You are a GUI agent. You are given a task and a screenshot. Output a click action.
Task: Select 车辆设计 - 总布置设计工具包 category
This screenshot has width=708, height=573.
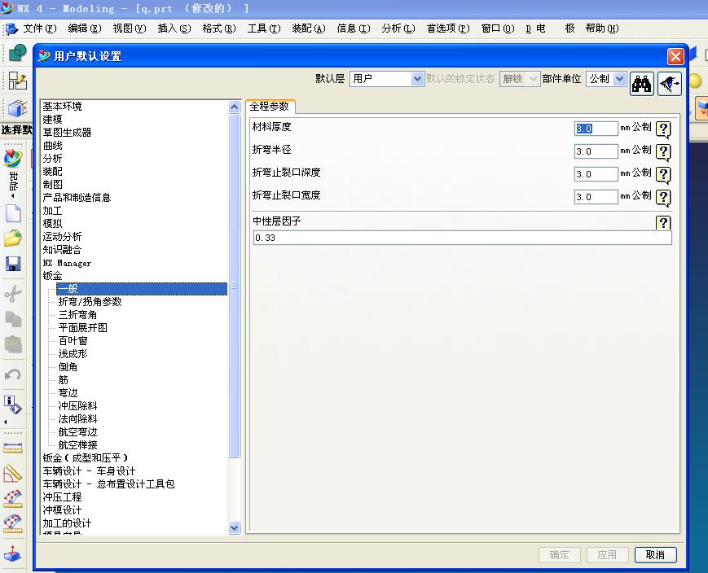pyautogui.click(x=108, y=484)
